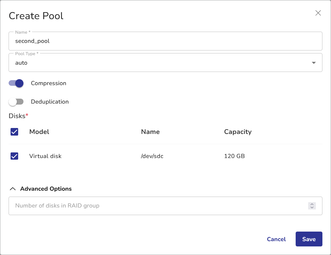Click the 120 GB capacity cell
The width and height of the screenshot is (331, 255).
(x=234, y=156)
